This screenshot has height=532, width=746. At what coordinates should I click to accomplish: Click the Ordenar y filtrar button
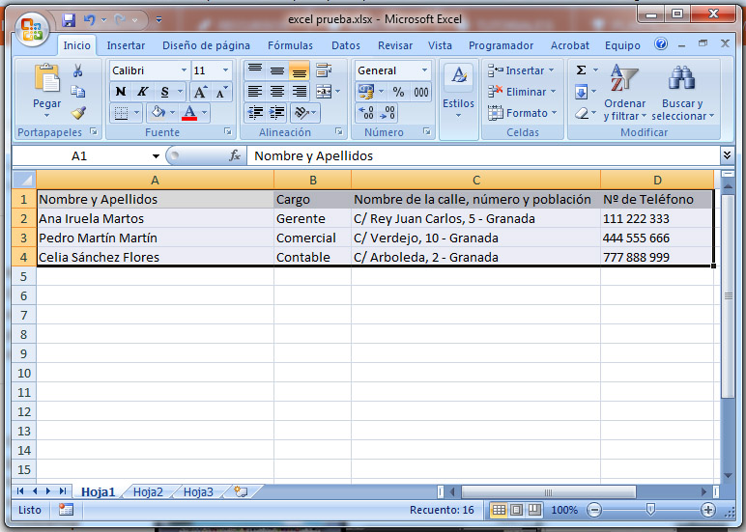(x=625, y=95)
